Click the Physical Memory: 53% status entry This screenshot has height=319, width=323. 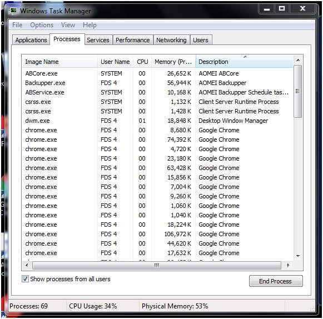(x=175, y=306)
